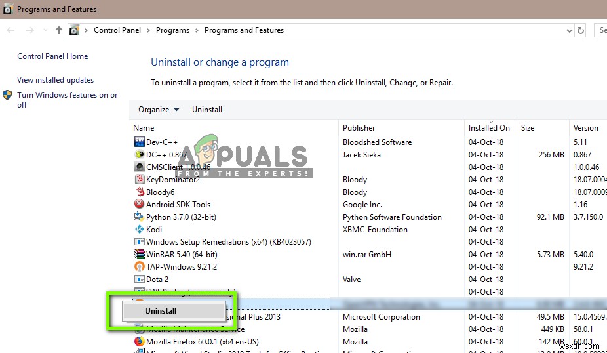Sort by the Version column header
The width and height of the screenshot is (607, 353).
point(586,127)
